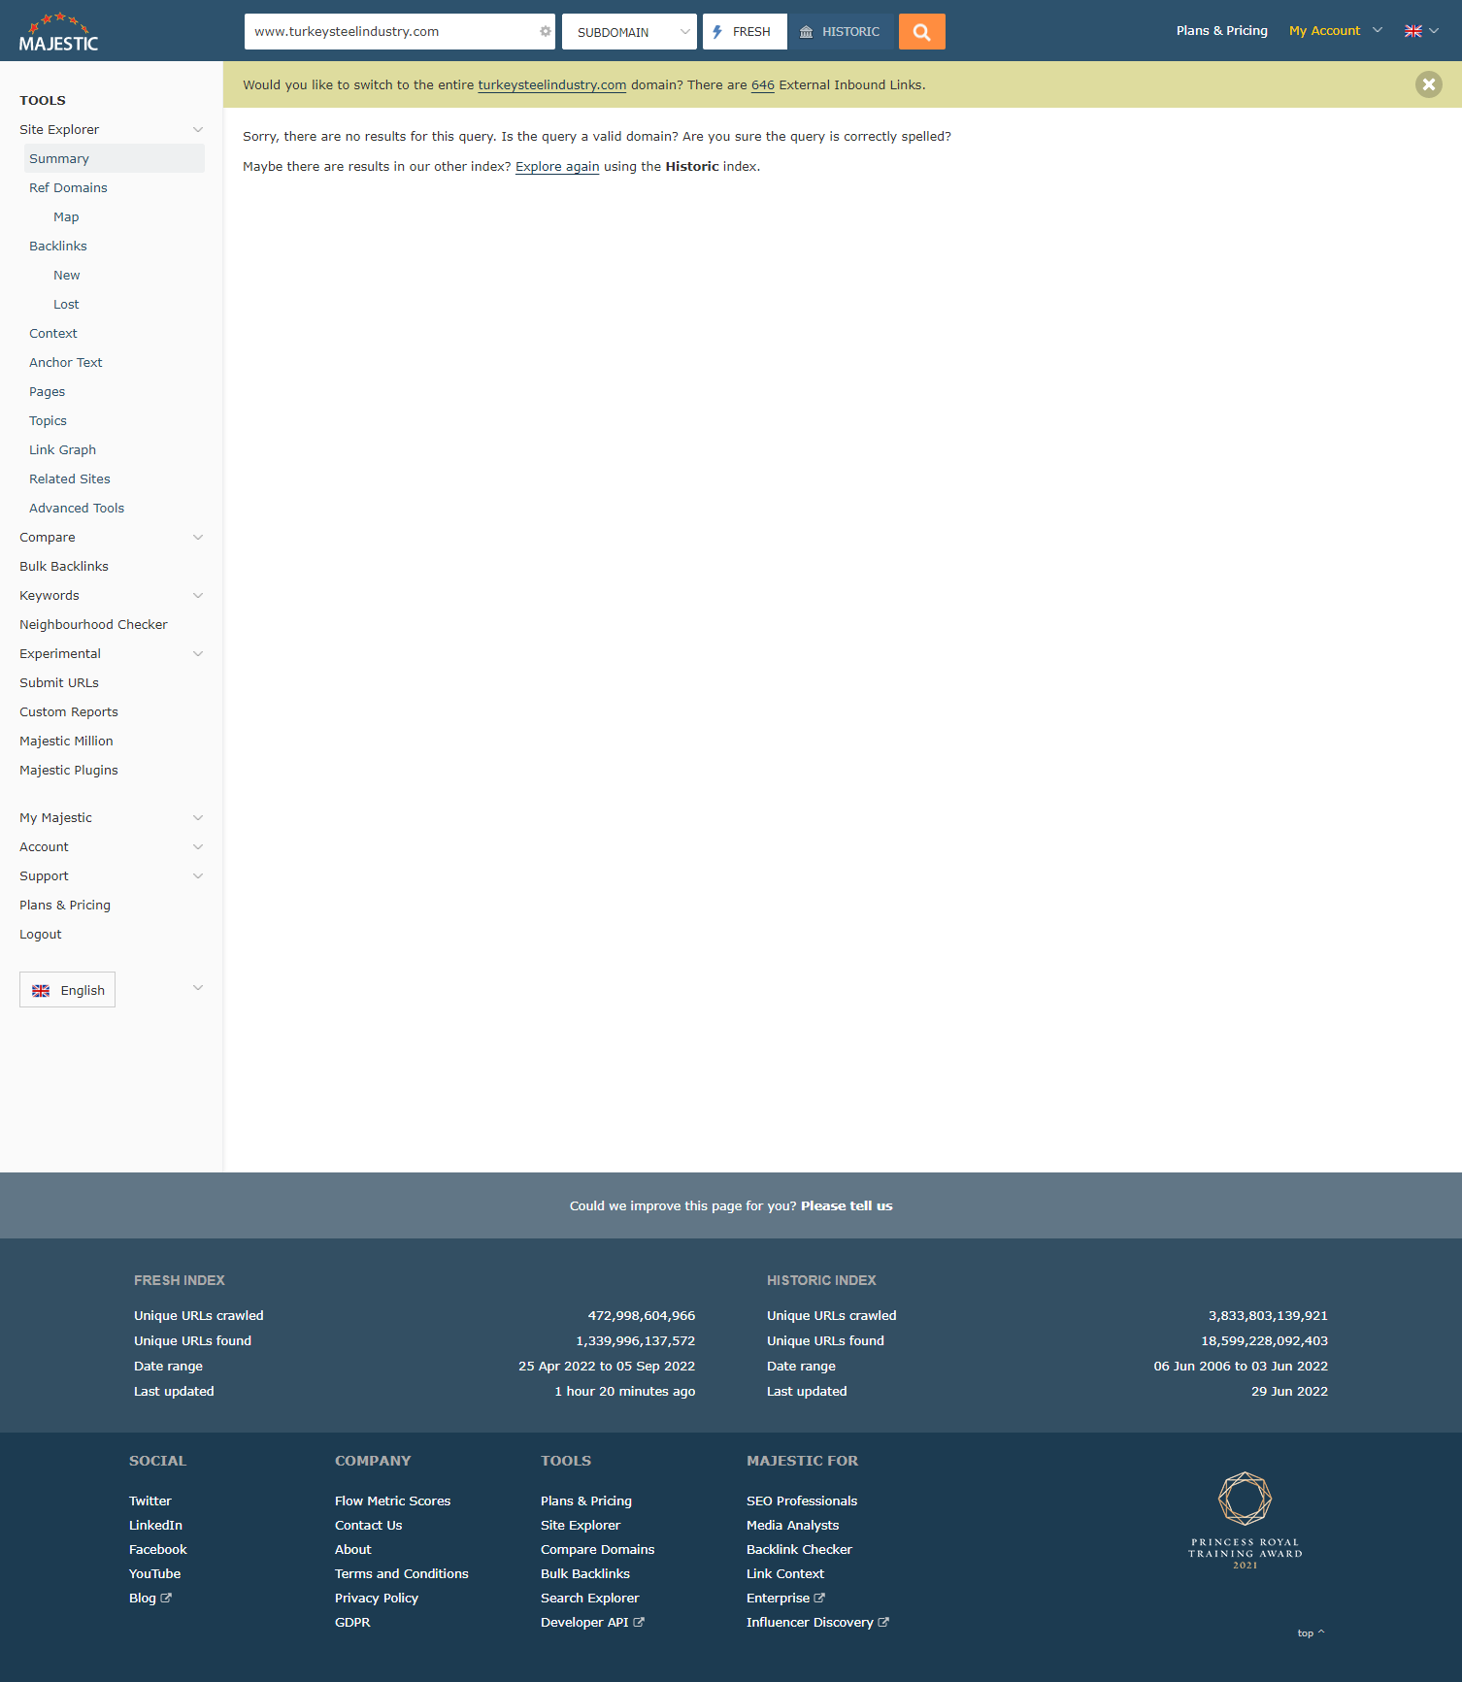Click the Majestic logo
Viewport: 1462px width, 1682px height.
(x=58, y=32)
